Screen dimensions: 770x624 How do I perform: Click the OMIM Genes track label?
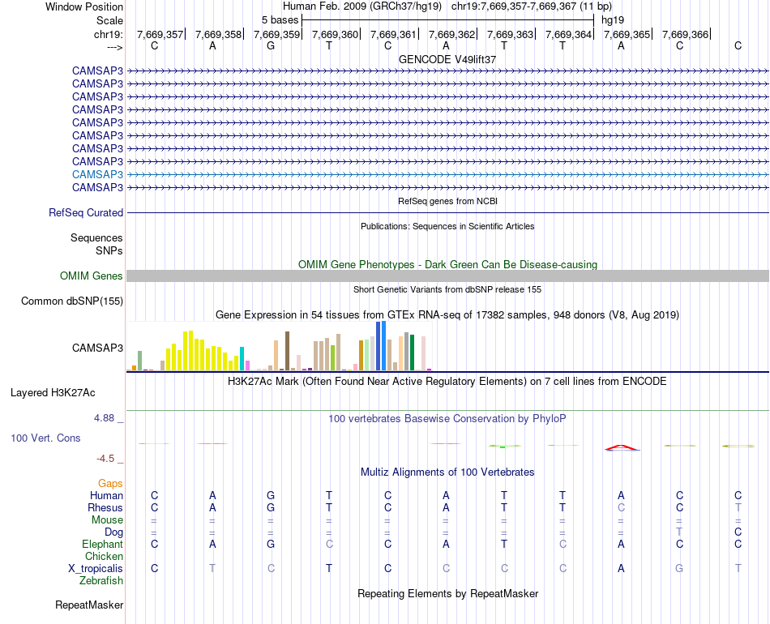(x=91, y=276)
